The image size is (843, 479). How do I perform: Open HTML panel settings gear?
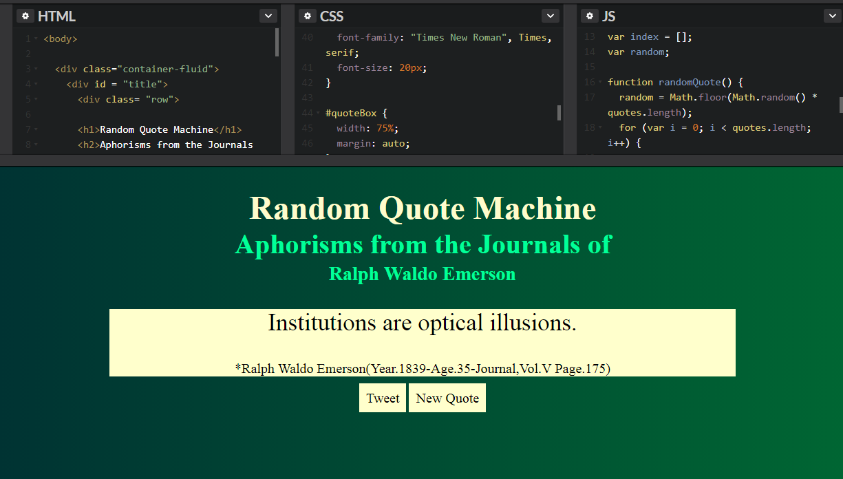point(25,16)
